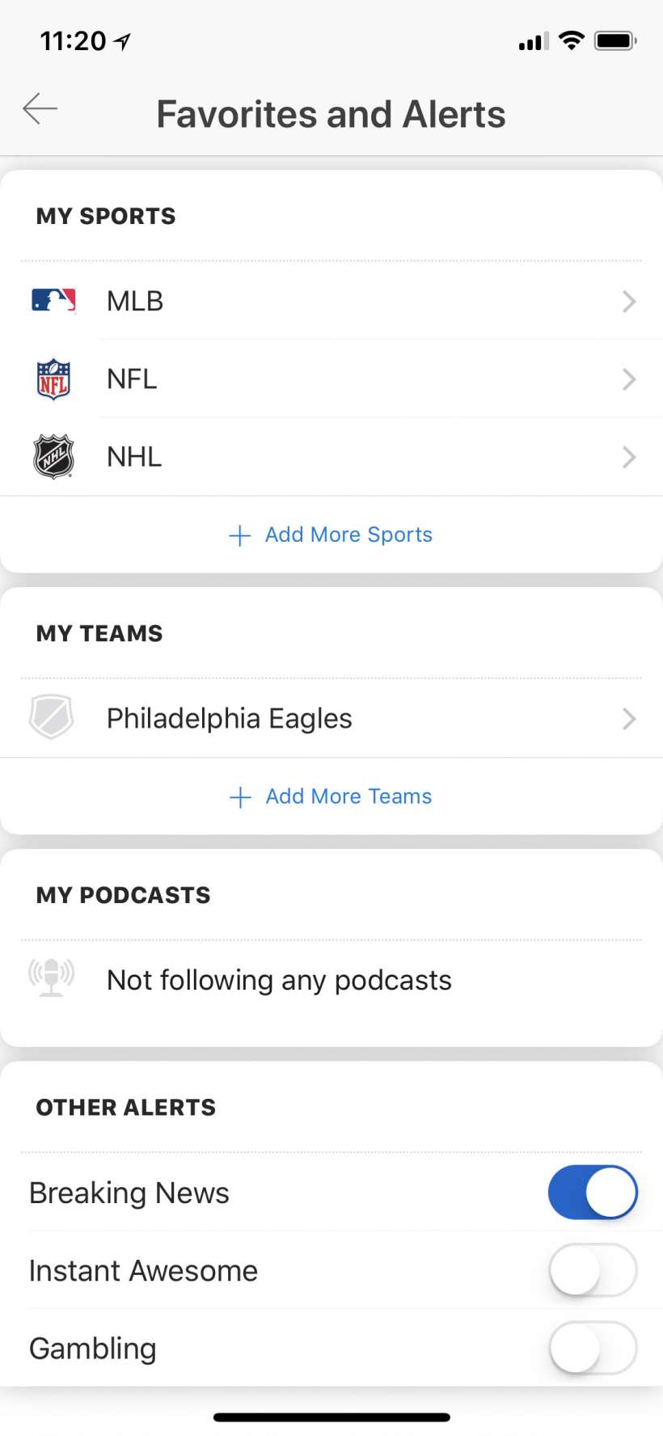
Task: Open the NHL row chevron
Action: point(629,457)
